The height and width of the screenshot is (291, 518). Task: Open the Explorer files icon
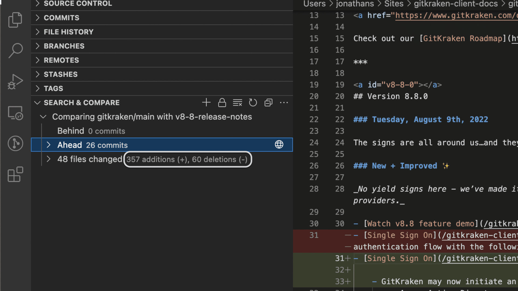coord(15,20)
